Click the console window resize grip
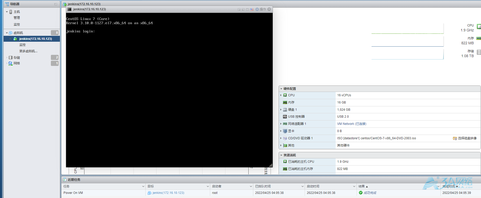 [271, 165]
